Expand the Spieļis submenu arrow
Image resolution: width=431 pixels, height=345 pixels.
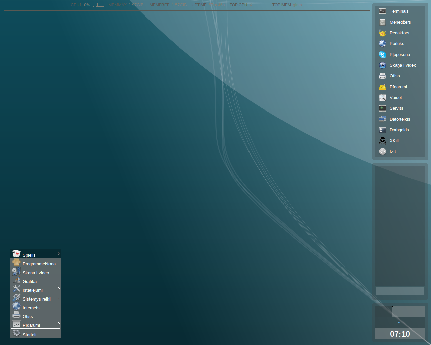59,253
